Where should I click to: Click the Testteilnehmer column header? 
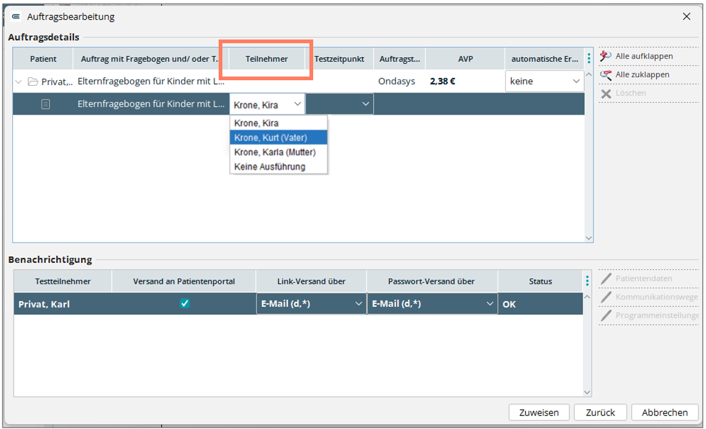point(63,281)
